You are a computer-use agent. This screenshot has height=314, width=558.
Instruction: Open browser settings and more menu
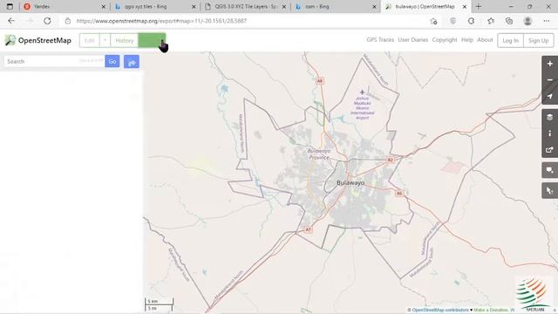coord(547,21)
